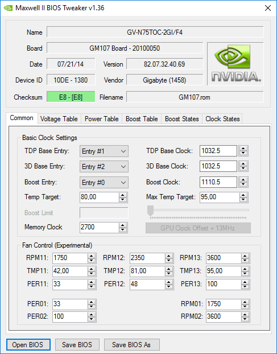Decrease TMP11 with down arrow
277x354 pixels.
pos(92,273)
